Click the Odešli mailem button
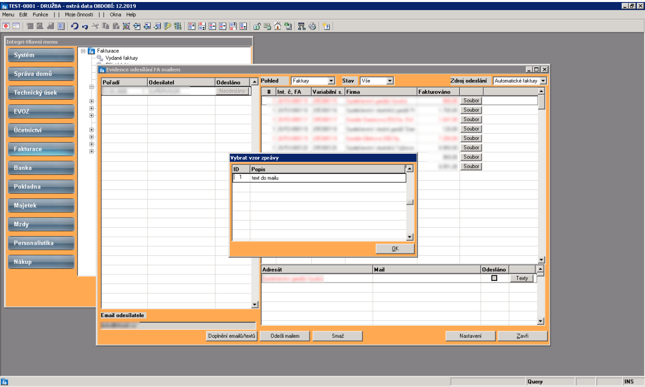Image resolution: width=645 pixels, height=387 pixels. [x=285, y=335]
